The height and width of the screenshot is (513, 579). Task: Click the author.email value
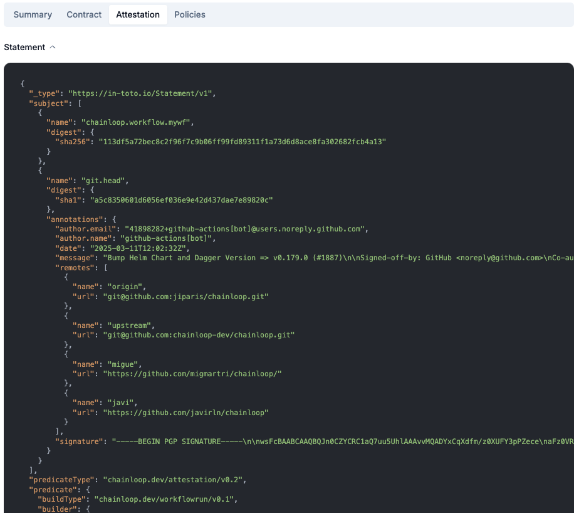coord(244,229)
